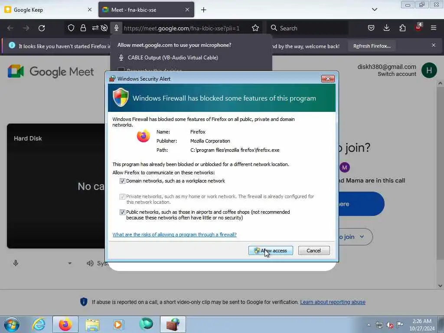Click the Action Center flag icon in the tray
Screen dimensions: 444x333
click(x=399, y=324)
